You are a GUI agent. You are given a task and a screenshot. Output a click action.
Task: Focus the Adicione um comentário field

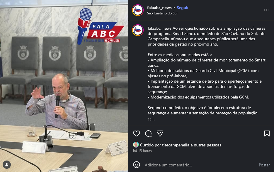click(199, 165)
